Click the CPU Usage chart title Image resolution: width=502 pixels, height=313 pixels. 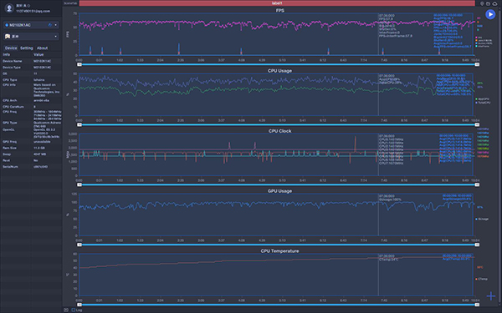click(279, 71)
